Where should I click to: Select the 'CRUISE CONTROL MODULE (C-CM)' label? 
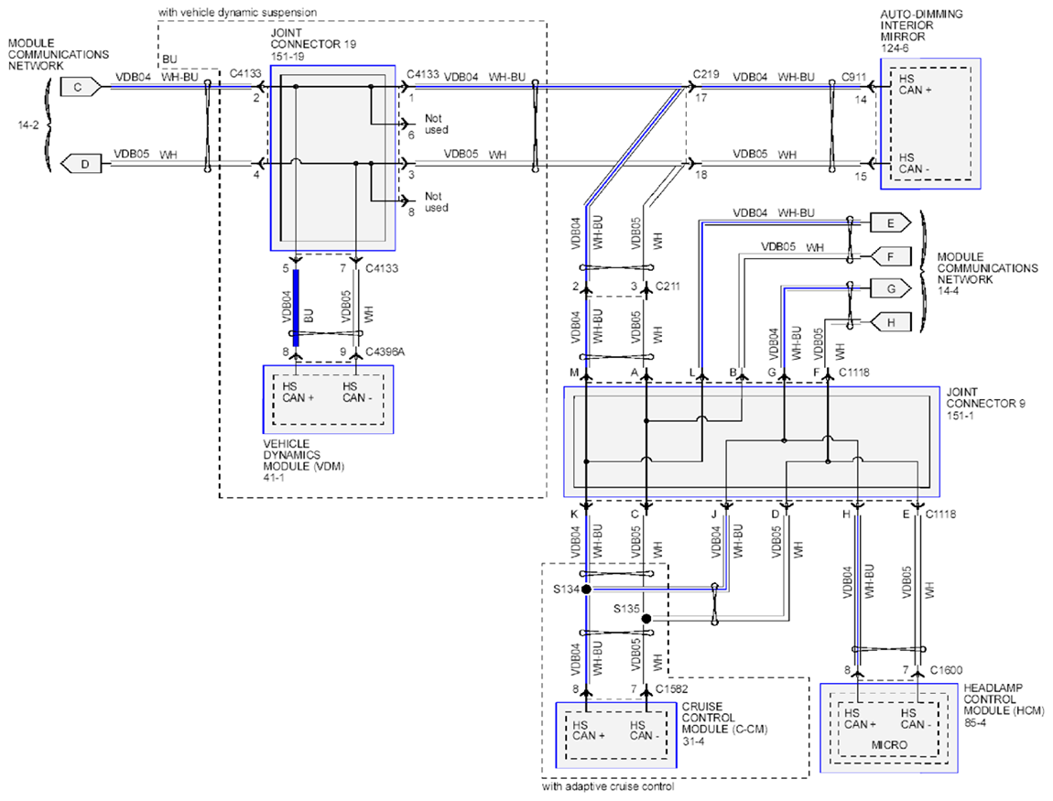coord(724,718)
